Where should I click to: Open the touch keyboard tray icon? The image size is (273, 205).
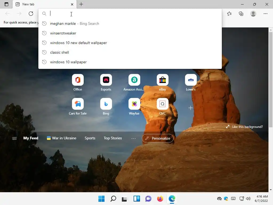[x=233, y=199]
